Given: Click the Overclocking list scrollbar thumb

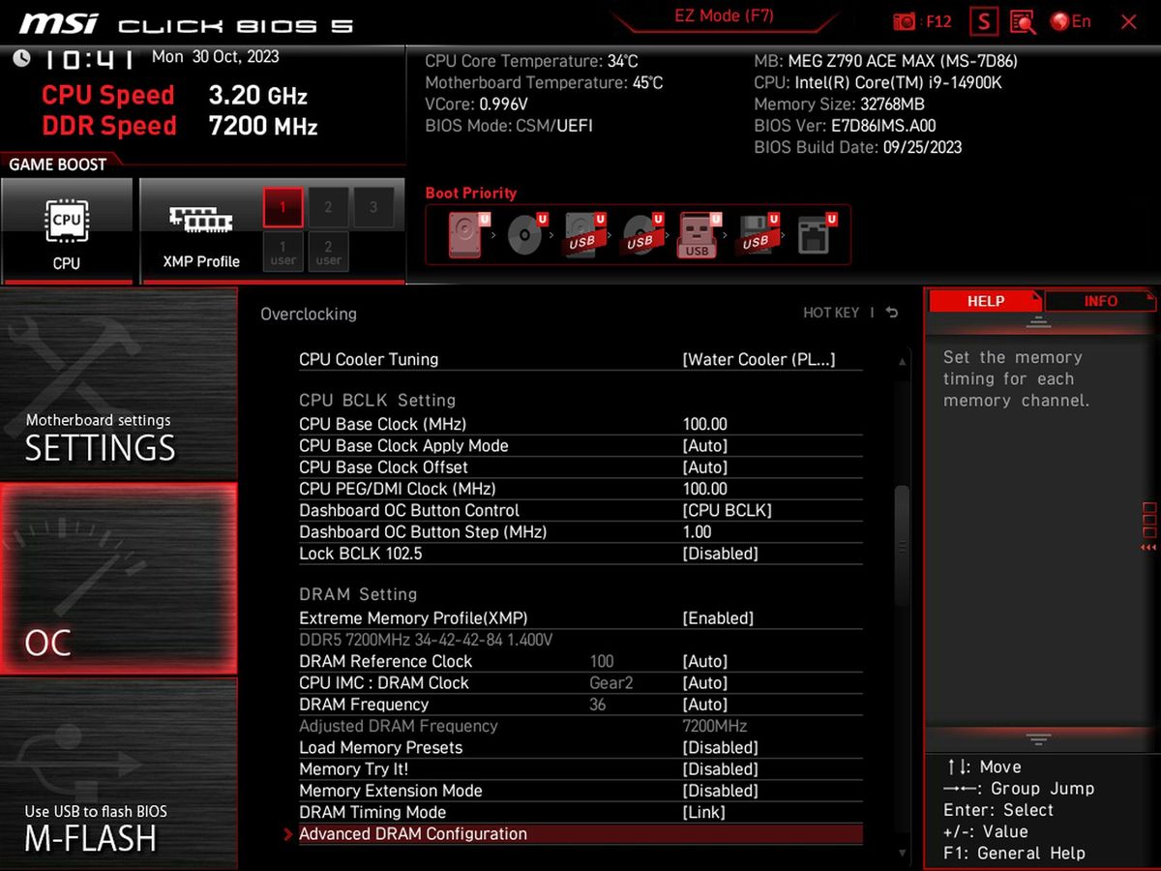Looking at the screenshot, I should pos(902,546).
